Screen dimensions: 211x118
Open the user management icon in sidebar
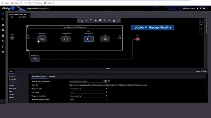coord(3,47)
